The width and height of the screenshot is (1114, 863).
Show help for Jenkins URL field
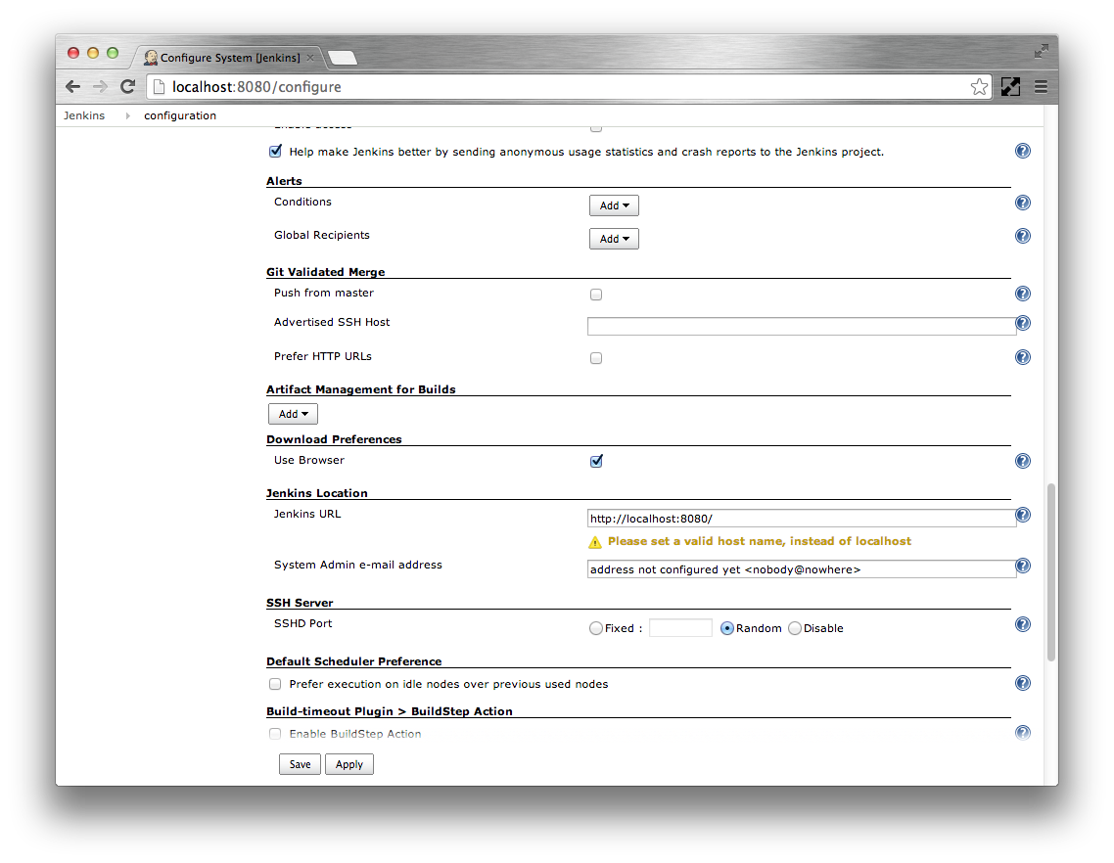pos(1023,515)
